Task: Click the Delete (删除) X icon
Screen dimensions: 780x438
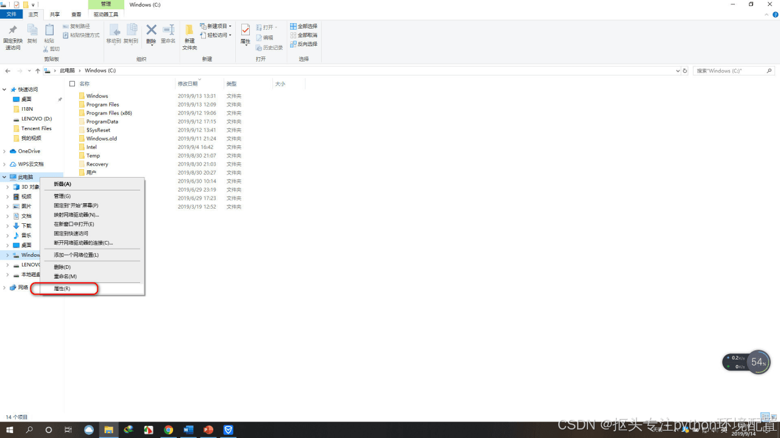Action: click(x=151, y=35)
